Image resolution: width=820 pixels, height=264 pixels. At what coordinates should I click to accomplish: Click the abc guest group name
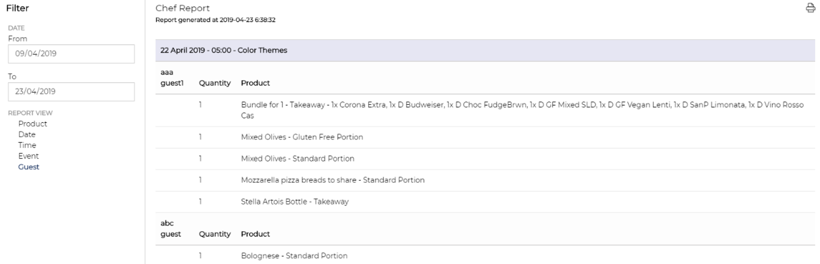(x=170, y=229)
